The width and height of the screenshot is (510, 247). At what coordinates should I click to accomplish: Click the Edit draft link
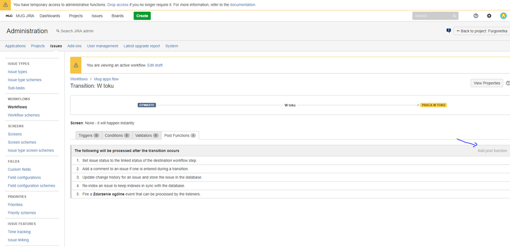[x=155, y=65]
